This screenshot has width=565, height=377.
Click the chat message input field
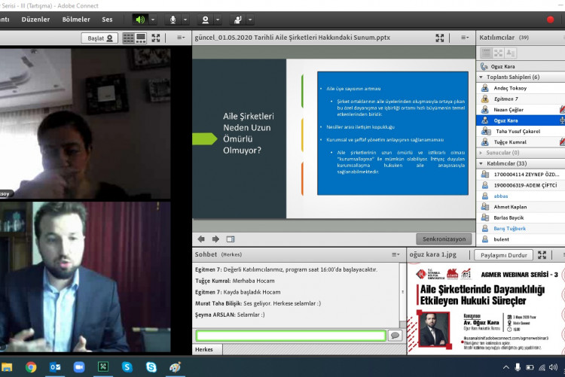point(290,336)
